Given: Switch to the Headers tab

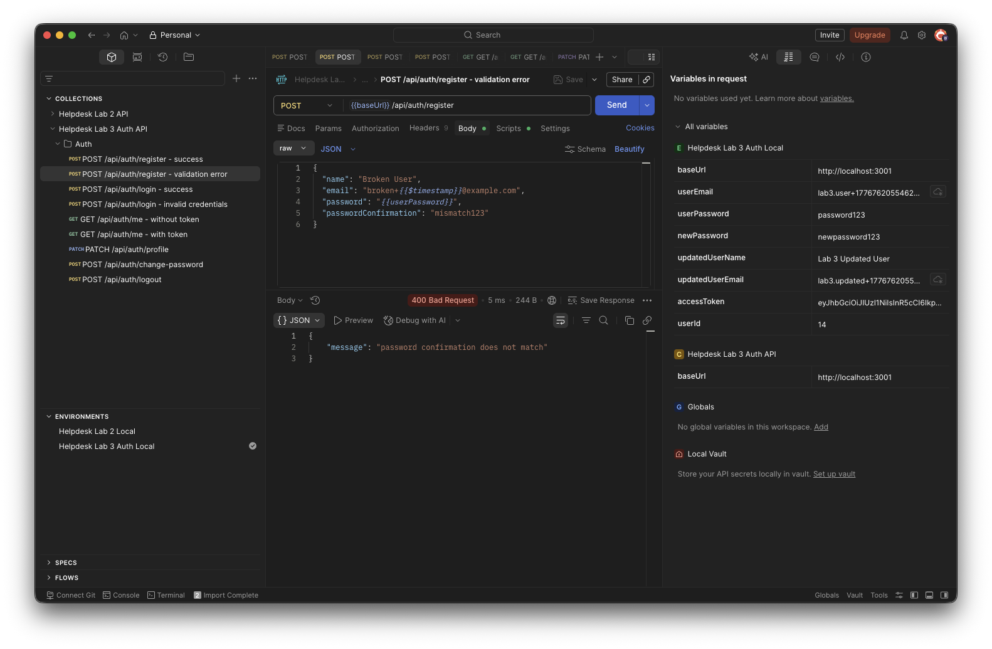Looking at the screenshot, I should [428, 128].
